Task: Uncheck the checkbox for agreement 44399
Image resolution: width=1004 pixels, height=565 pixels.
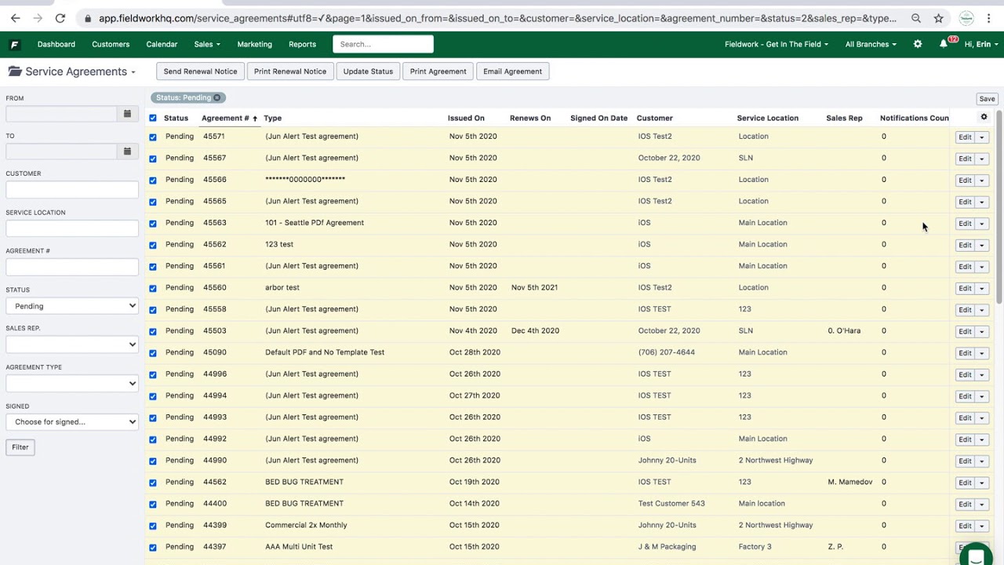Action: coord(153,525)
